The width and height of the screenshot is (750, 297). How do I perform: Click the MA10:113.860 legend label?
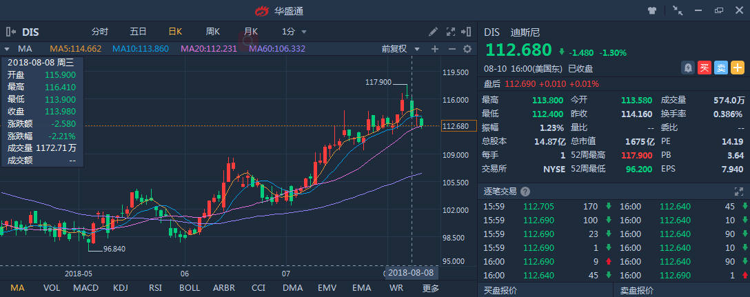tap(140, 49)
